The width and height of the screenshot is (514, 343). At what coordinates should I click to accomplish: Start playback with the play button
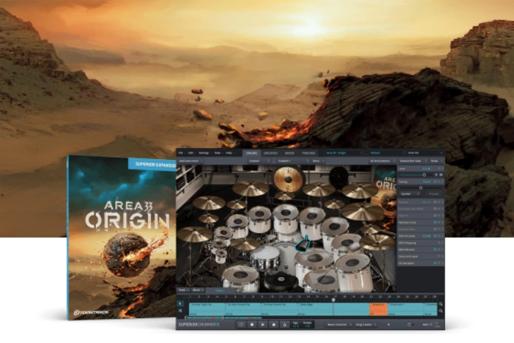pyautogui.click(x=262, y=324)
